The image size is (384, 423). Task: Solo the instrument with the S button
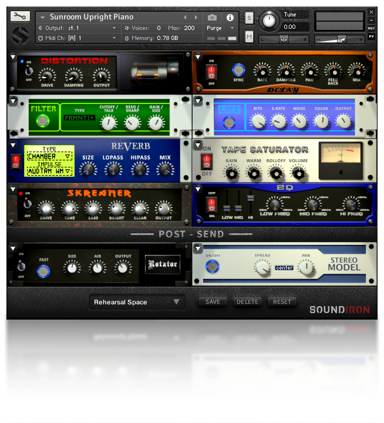pos(249,18)
